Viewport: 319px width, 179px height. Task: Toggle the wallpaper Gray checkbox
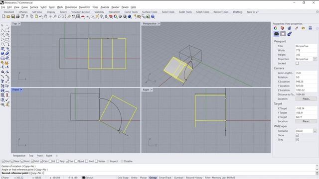[x=297, y=139]
